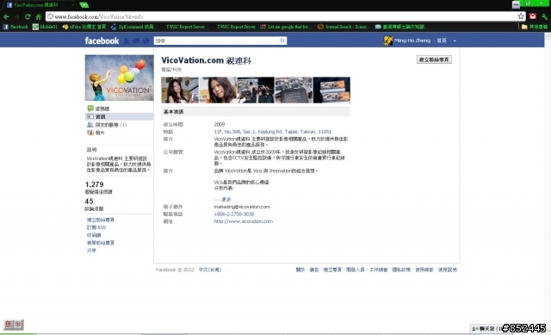Open the notifications globe icon

[145, 40]
